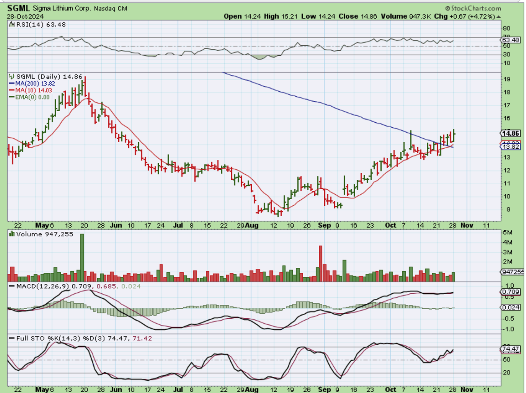This screenshot has height=393, width=526.
Task: Click the StockCharts.com copyright logo
Action: pyautogui.click(x=472, y=8)
